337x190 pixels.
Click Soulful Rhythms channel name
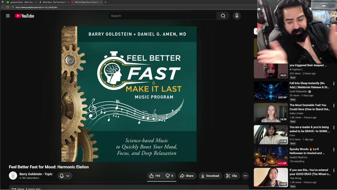(x=298, y=157)
